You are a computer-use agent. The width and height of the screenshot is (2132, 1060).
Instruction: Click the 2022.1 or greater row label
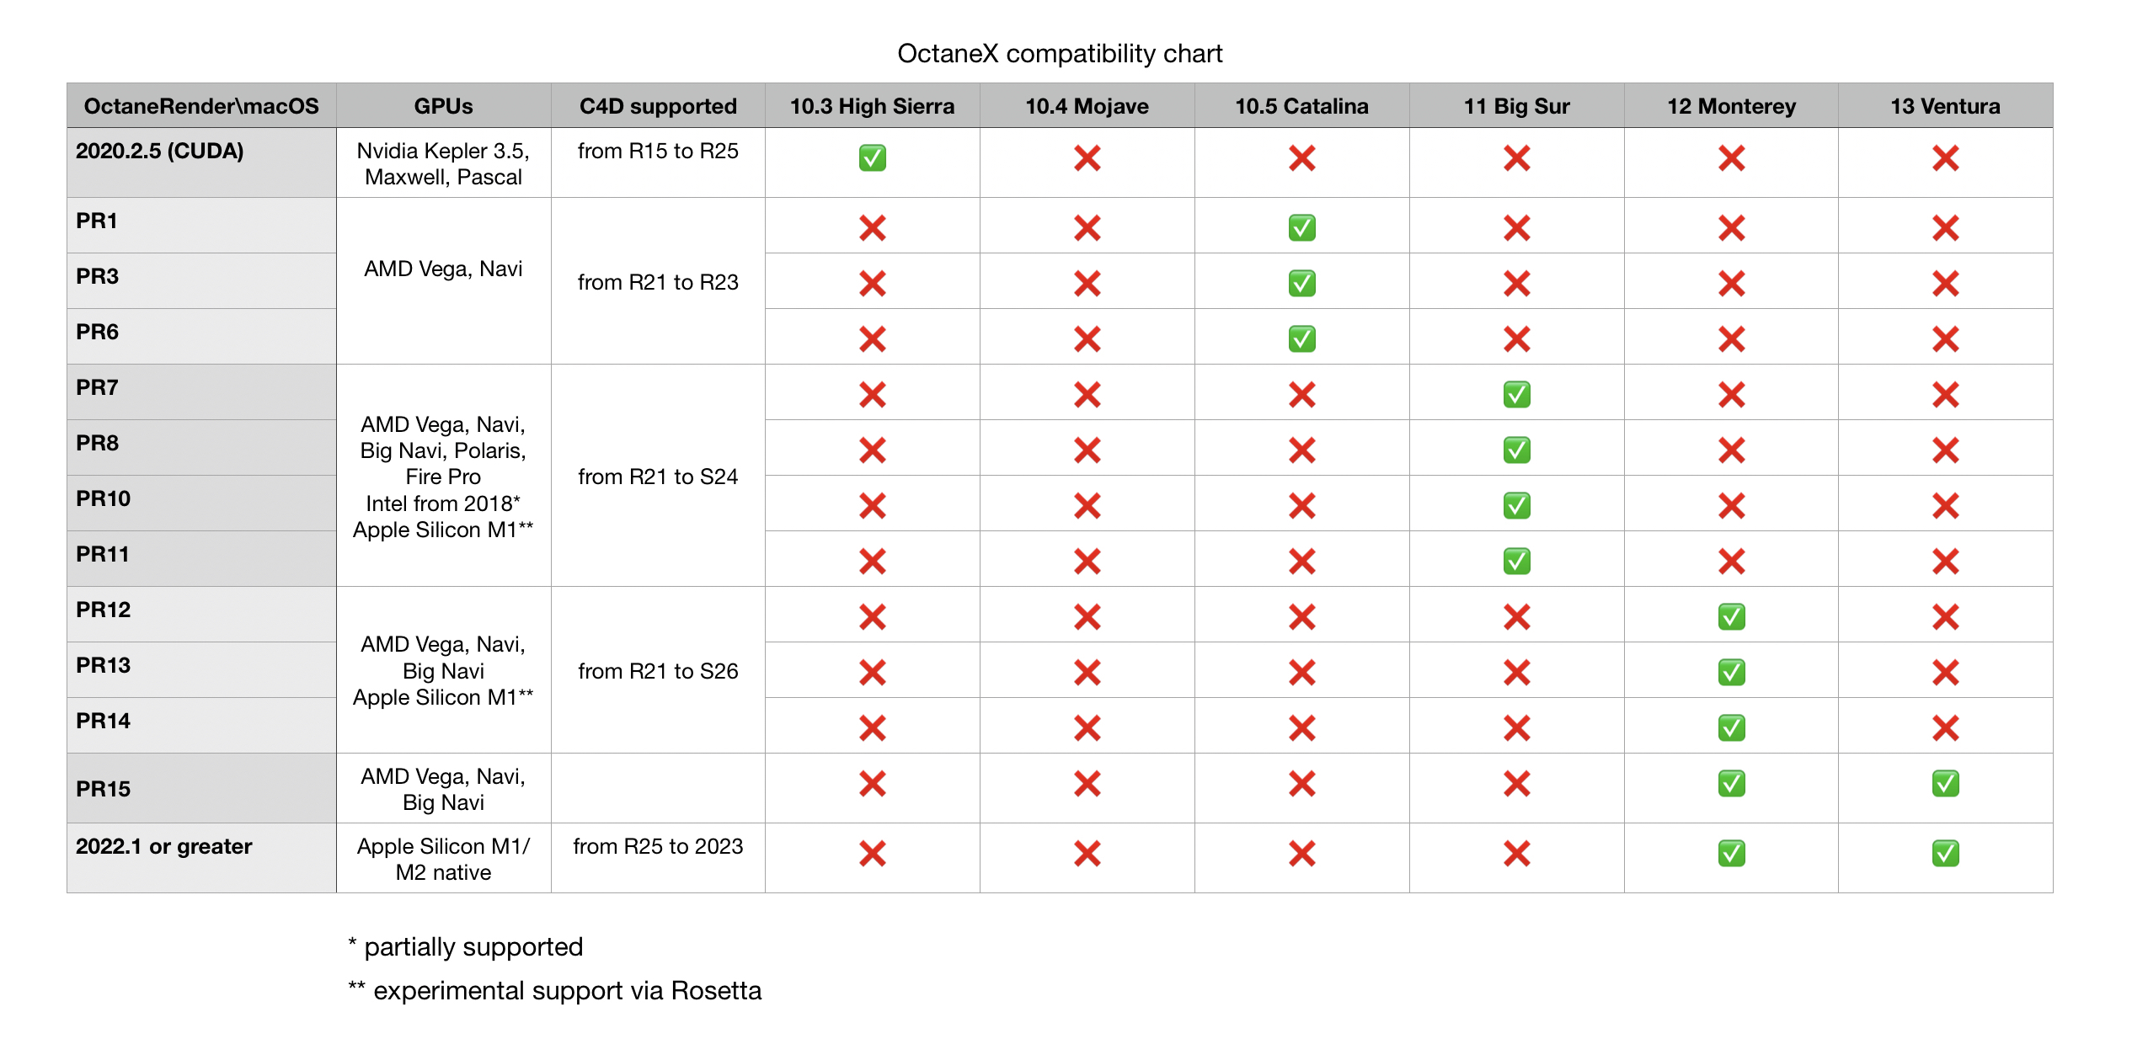pos(164,846)
